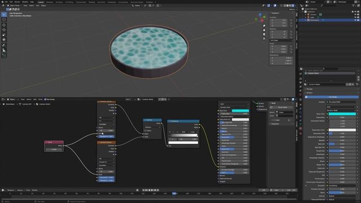Select the Select Box tool

click(x=4, y=15)
